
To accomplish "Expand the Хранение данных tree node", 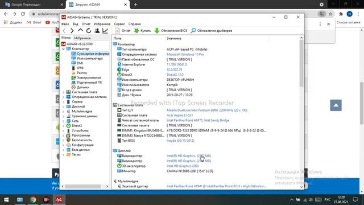I will [x=63, y=116].
